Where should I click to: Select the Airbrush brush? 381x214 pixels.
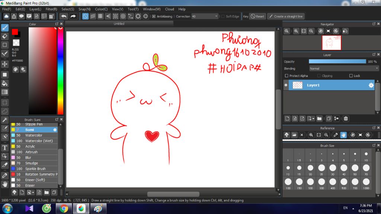(x=34, y=152)
